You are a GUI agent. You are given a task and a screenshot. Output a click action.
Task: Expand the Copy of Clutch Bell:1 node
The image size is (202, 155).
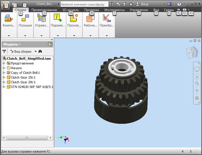point(4,73)
